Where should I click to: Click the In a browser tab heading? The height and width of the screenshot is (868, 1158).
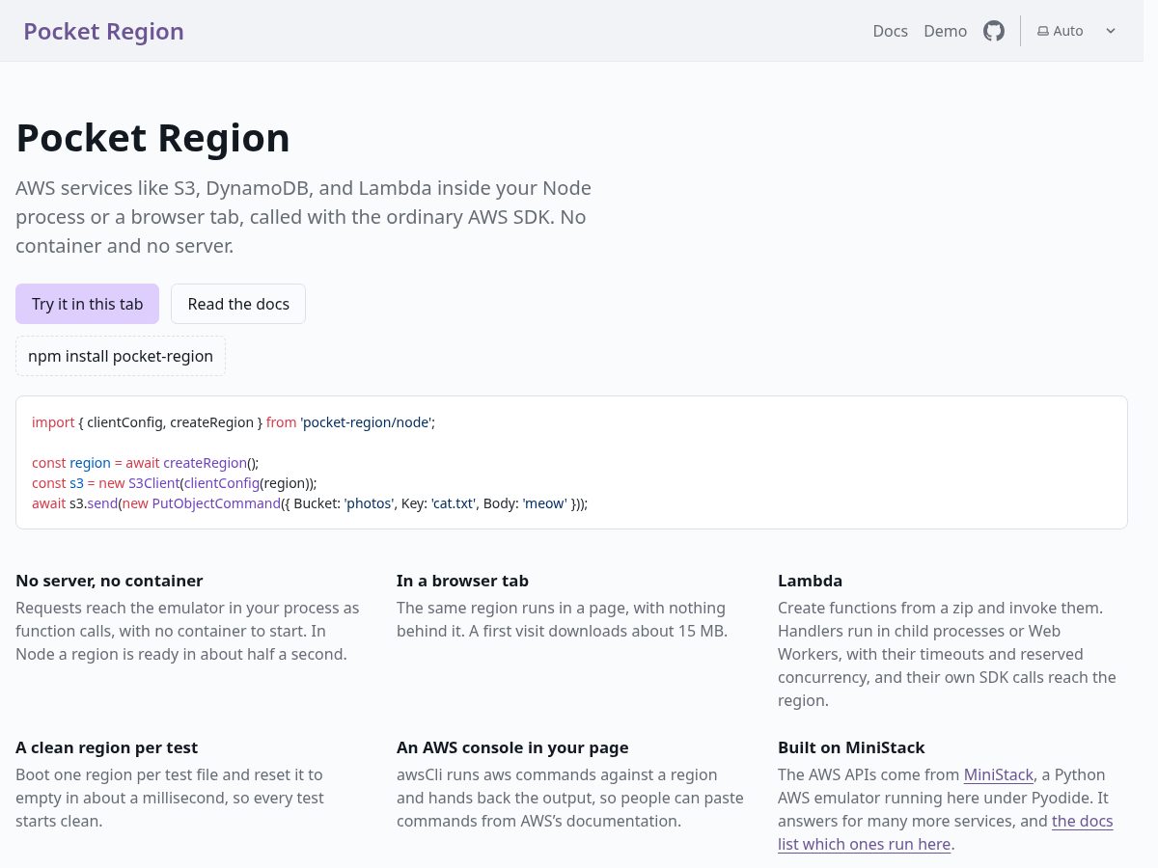pyautogui.click(x=462, y=581)
